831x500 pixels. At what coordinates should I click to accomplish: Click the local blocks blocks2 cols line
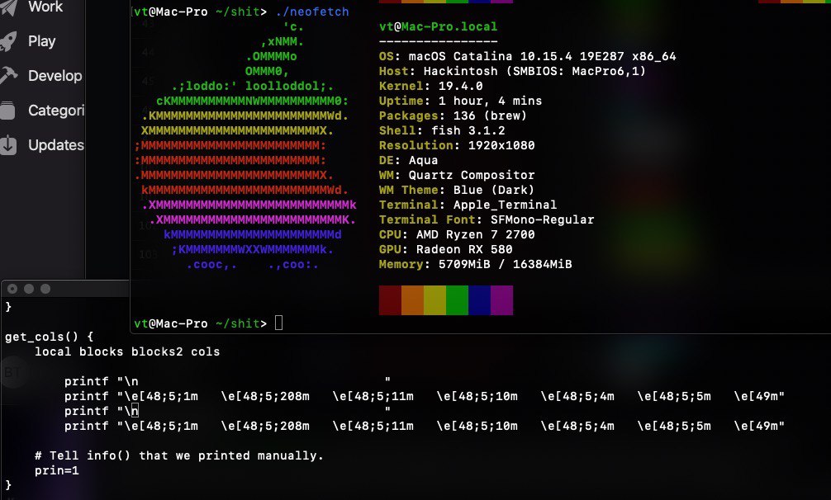[127, 351]
